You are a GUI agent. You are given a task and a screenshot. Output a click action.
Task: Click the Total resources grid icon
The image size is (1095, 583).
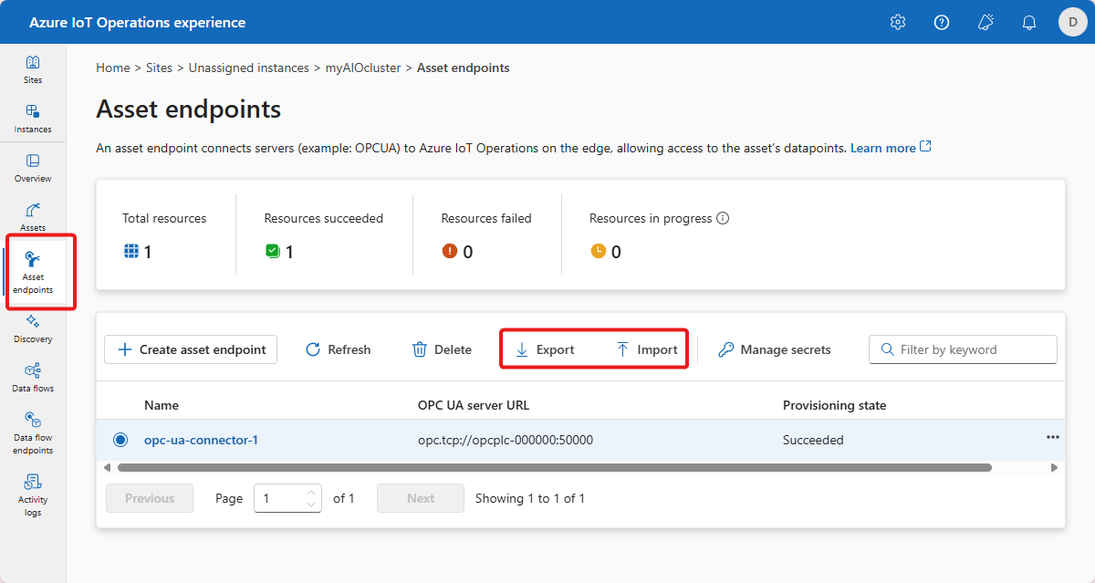pyautogui.click(x=130, y=251)
